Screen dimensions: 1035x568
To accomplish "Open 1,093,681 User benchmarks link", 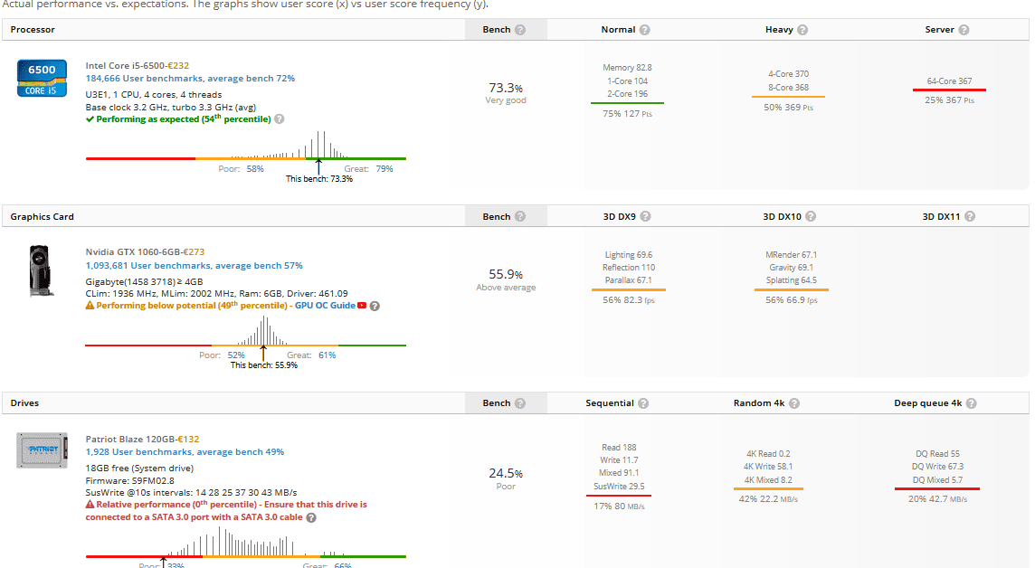I will click(194, 266).
